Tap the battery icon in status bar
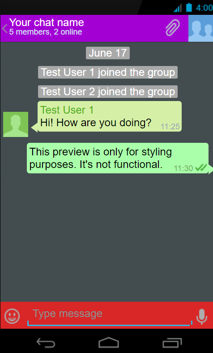The image size is (213, 353). [189, 8]
